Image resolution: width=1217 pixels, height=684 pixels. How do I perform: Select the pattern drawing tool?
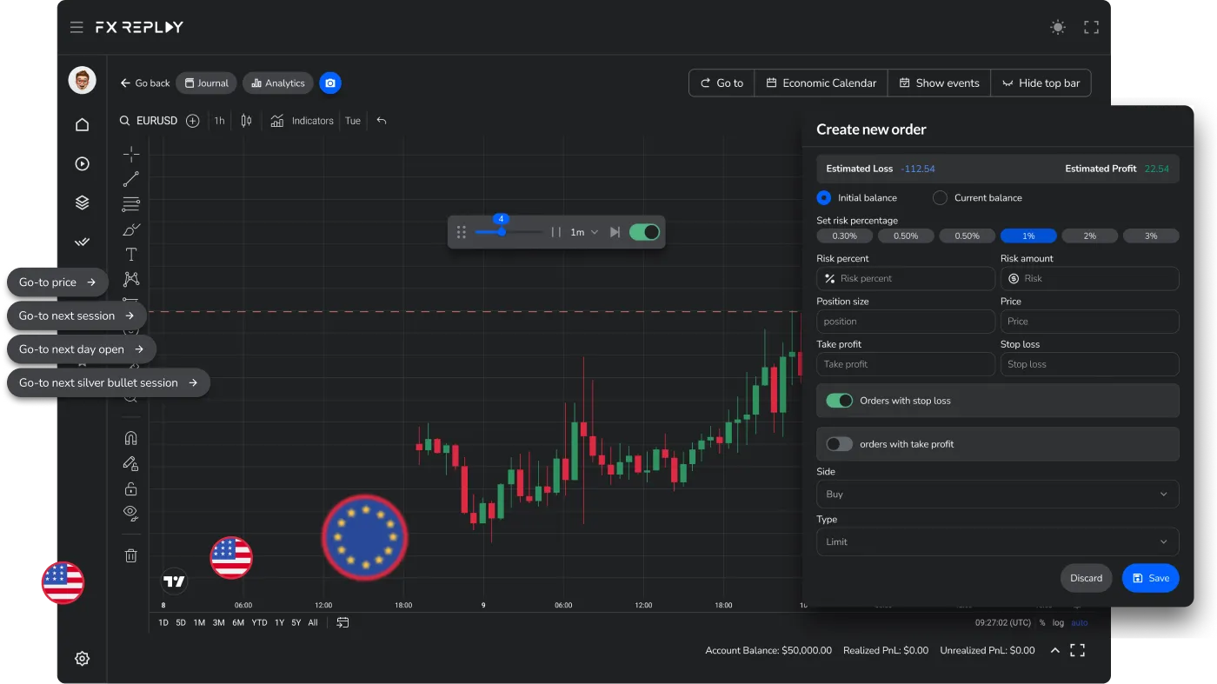pyautogui.click(x=131, y=279)
